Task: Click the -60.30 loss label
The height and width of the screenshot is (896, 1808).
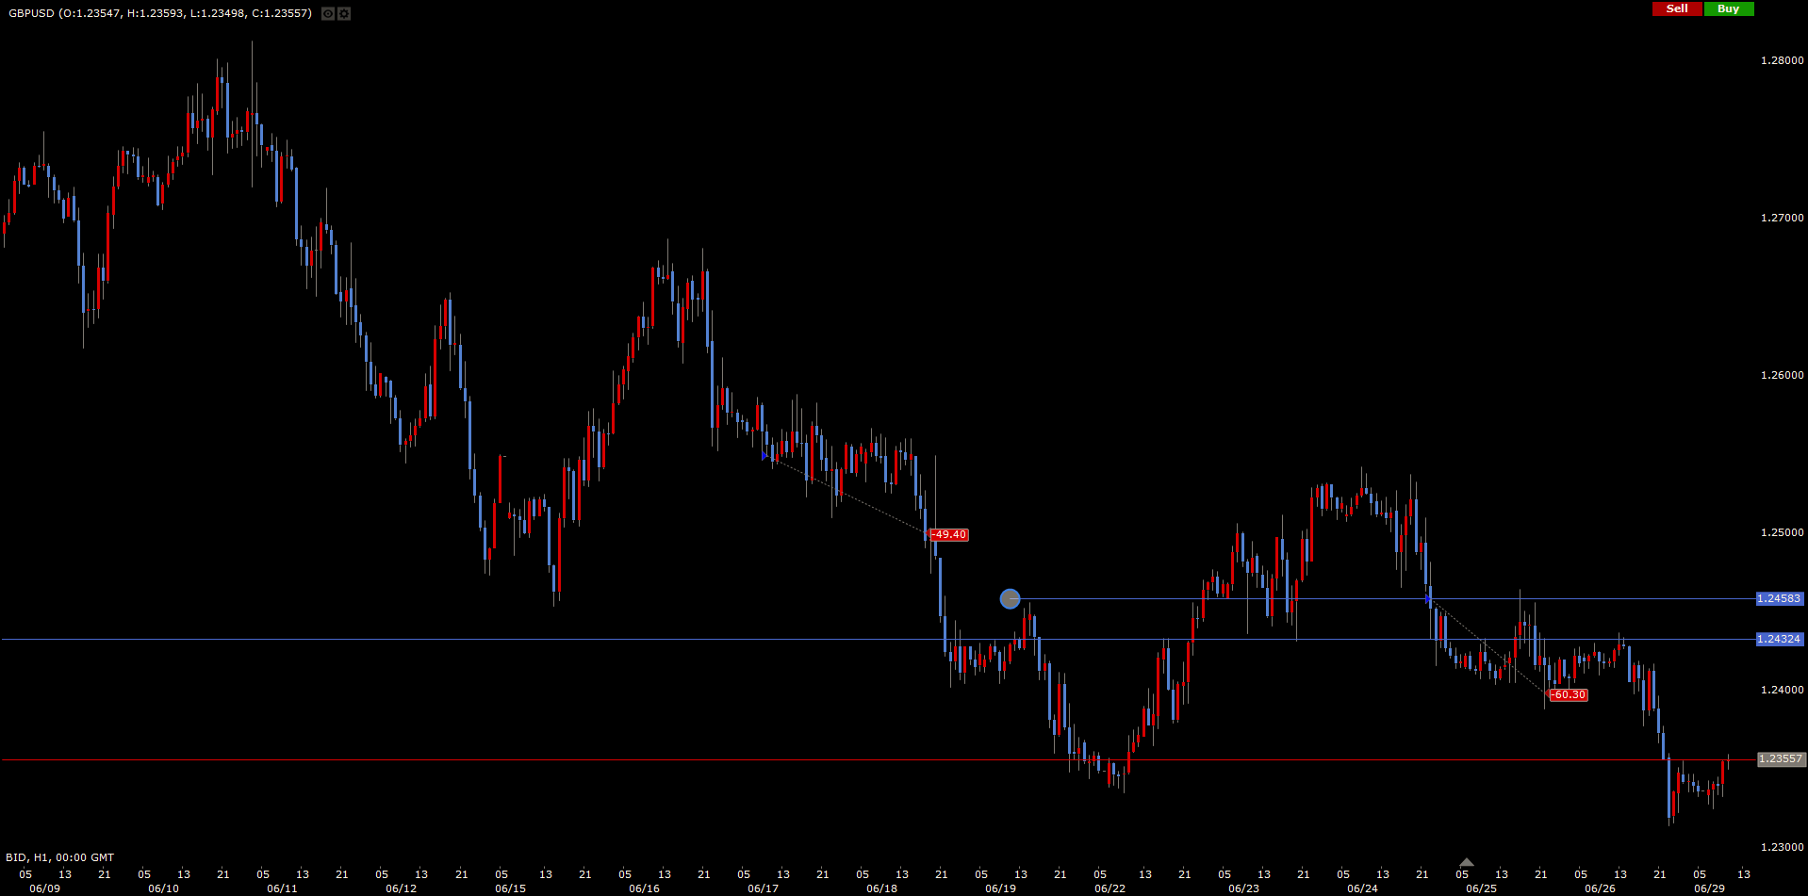Action: (x=1569, y=694)
